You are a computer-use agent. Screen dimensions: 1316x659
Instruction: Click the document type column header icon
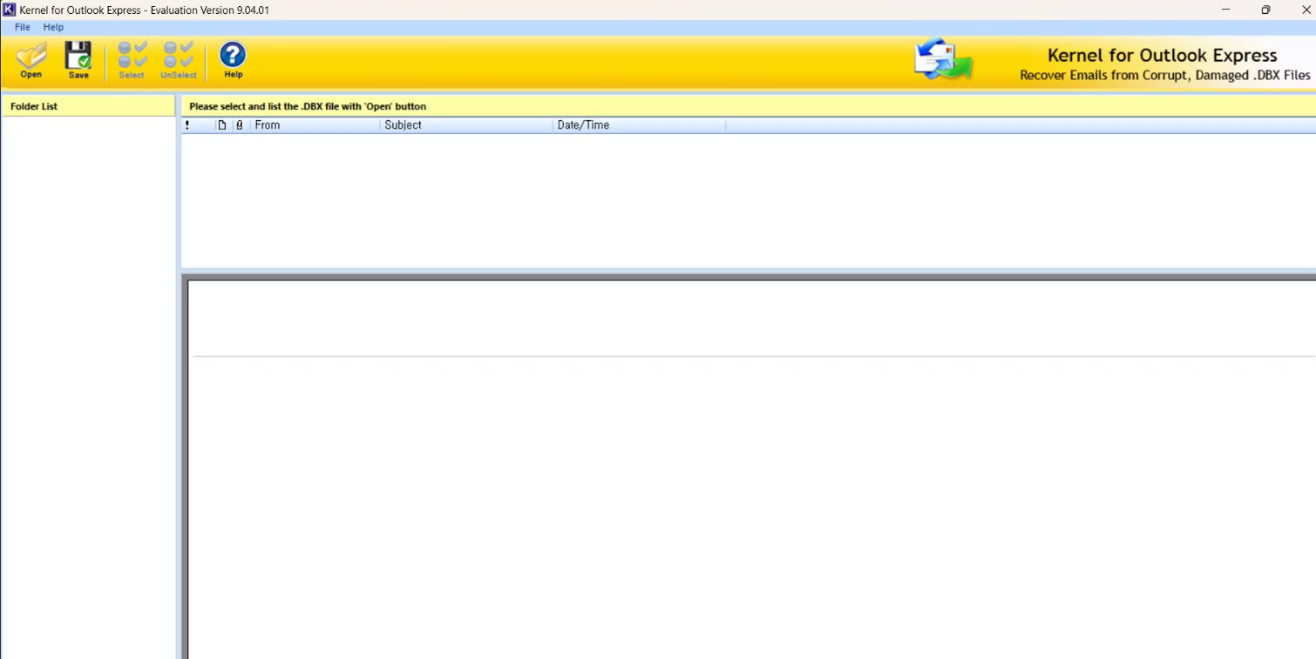pos(222,125)
